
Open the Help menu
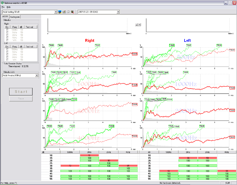tap(9, 7)
